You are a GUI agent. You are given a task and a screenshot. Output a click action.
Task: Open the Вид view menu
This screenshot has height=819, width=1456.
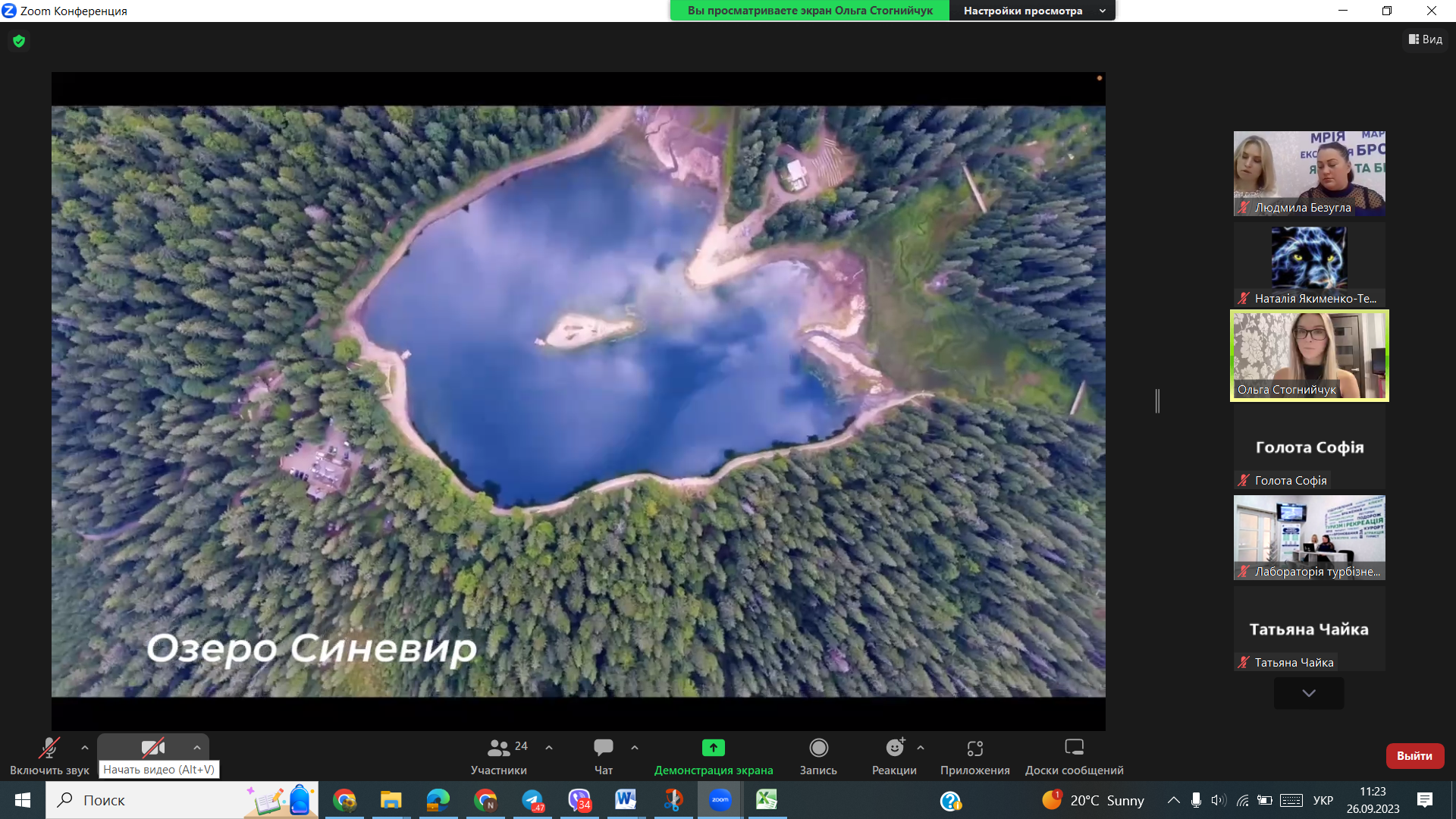[x=1426, y=39]
